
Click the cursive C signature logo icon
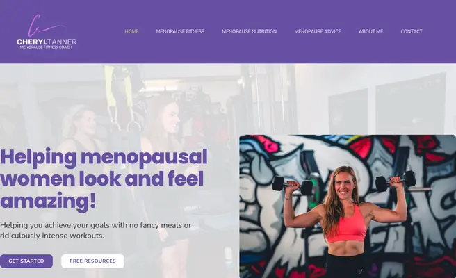coord(45,26)
